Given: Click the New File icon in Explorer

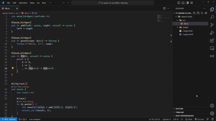Looking at the screenshot, I should (194, 13).
